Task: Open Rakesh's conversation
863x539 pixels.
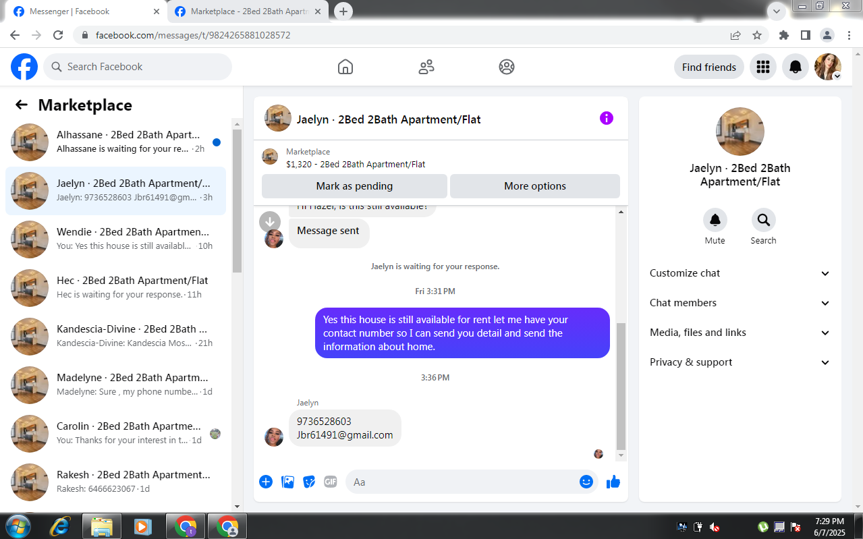Action: coord(116,482)
